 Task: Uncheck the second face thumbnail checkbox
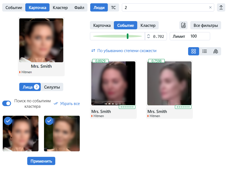click(49, 121)
